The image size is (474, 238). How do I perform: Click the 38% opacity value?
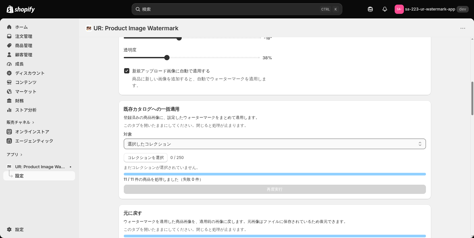(x=267, y=58)
